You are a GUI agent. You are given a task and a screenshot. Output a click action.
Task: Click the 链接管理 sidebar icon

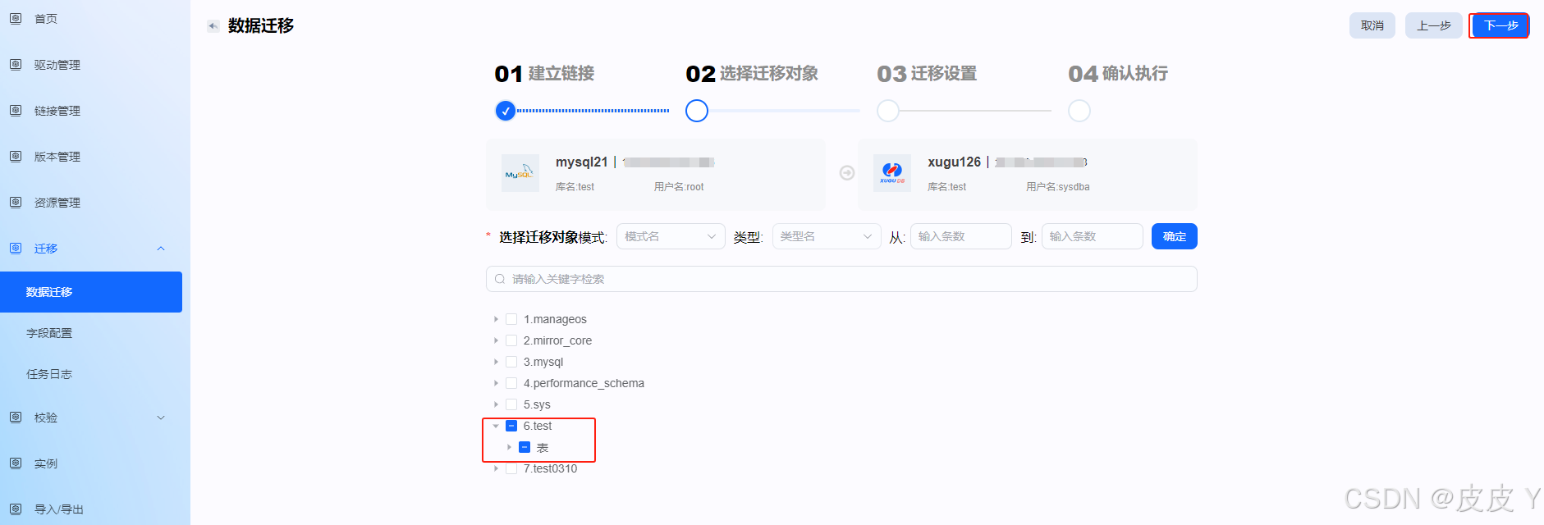16,110
